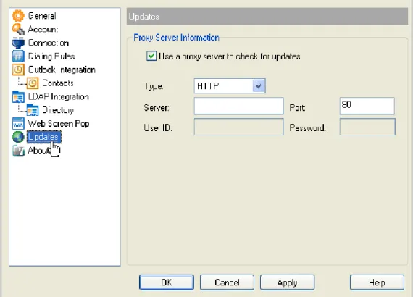This screenshot has width=413, height=297.
Task: Open the General settings page
Action: click(x=42, y=16)
